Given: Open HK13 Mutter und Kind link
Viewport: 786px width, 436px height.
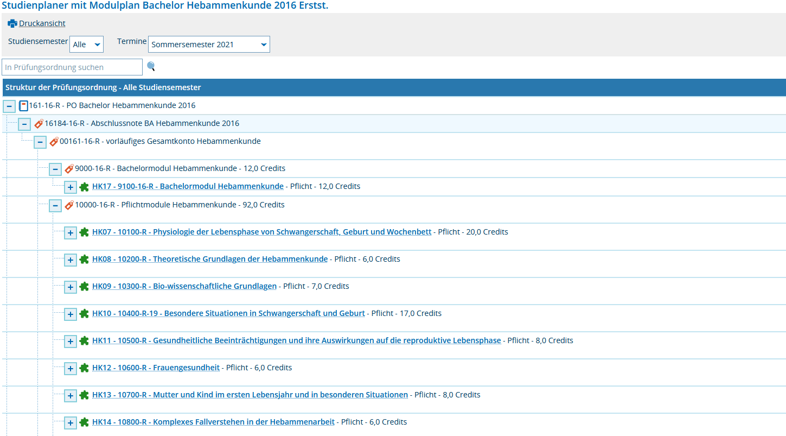Looking at the screenshot, I should [x=250, y=395].
